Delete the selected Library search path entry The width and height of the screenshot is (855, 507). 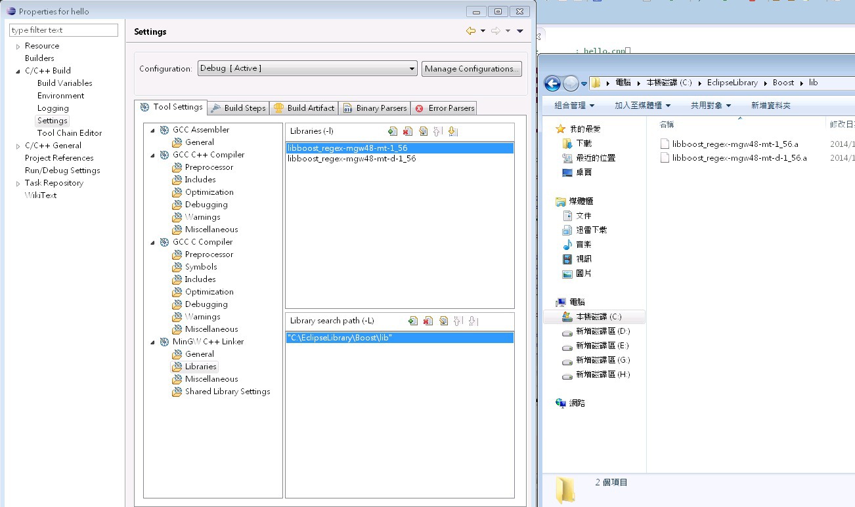(x=428, y=321)
